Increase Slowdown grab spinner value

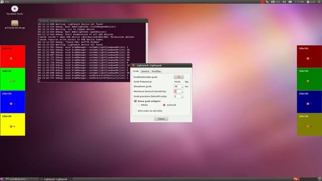182,85
